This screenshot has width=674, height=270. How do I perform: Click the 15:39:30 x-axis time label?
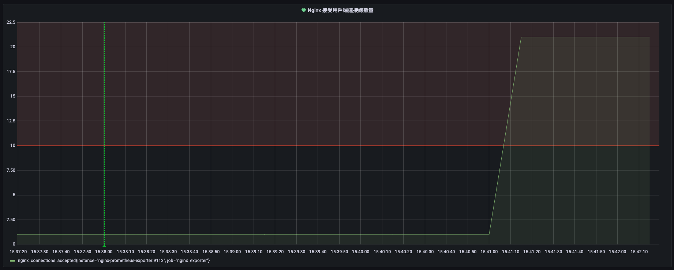point(296,252)
